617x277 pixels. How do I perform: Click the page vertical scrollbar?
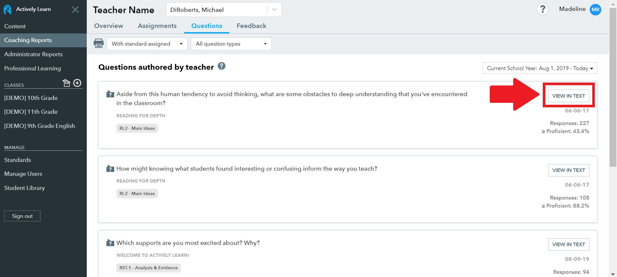pos(613,87)
